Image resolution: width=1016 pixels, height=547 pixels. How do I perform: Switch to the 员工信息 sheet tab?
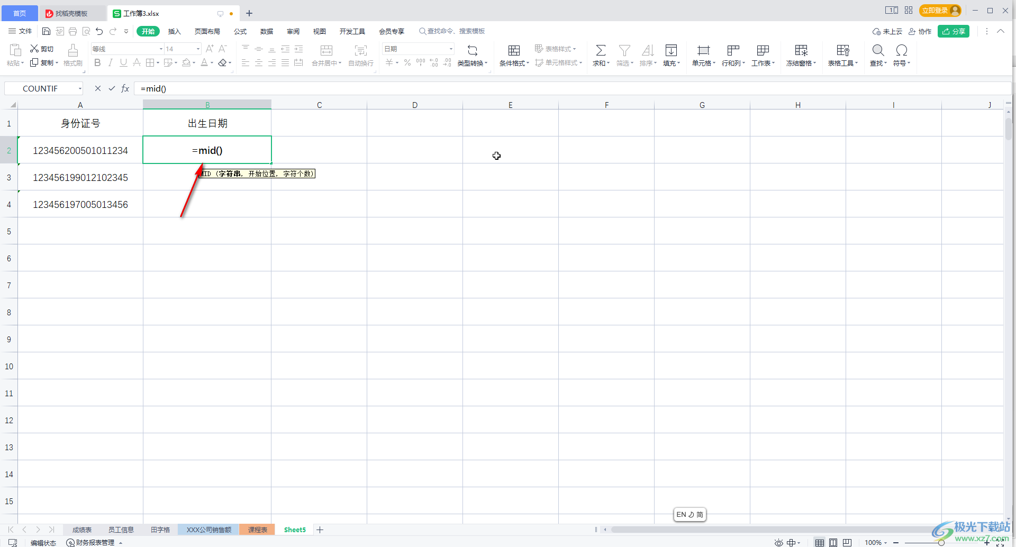pos(121,530)
